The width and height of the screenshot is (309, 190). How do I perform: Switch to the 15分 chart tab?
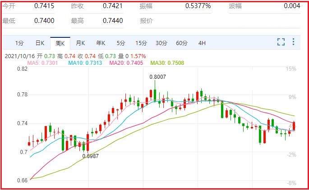coord(141,43)
